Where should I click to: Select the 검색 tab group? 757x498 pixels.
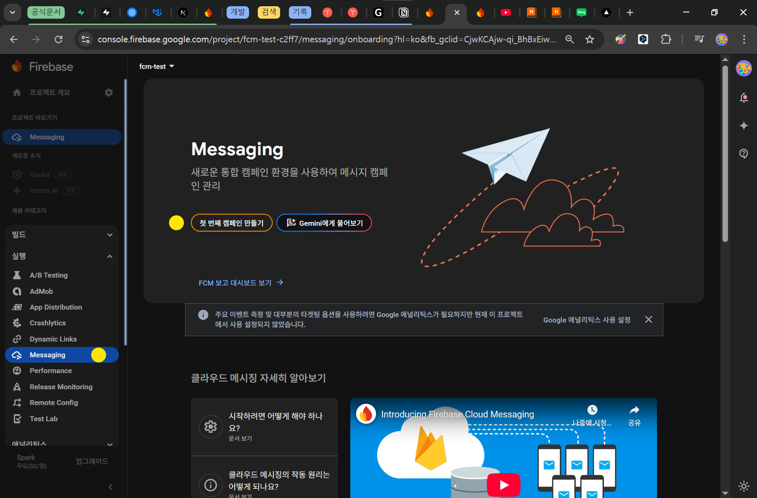pos(269,12)
